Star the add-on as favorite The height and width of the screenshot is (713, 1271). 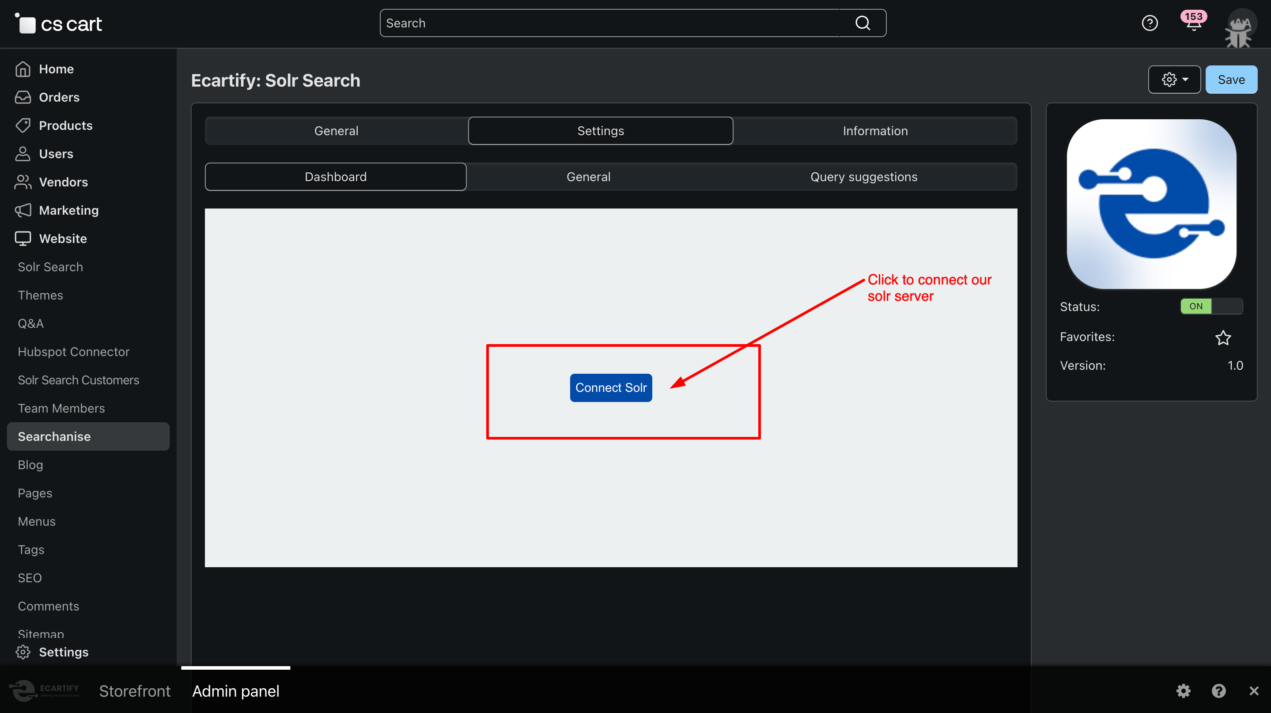[x=1223, y=337]
